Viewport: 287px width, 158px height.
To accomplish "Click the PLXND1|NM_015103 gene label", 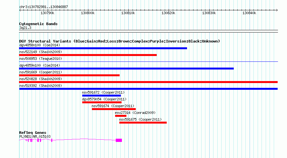I will [35, 136].
